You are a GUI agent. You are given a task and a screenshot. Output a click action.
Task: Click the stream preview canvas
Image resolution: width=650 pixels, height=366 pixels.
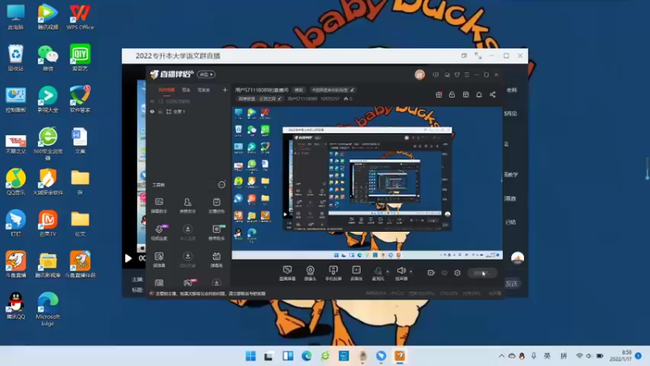click(x=367, y=183)
